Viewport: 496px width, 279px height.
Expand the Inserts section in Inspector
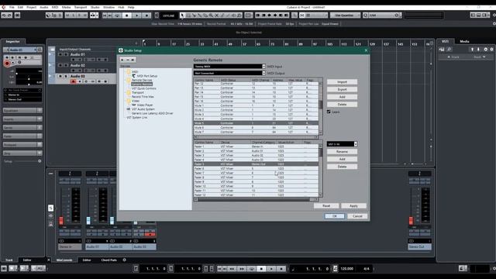pos(22,119)
